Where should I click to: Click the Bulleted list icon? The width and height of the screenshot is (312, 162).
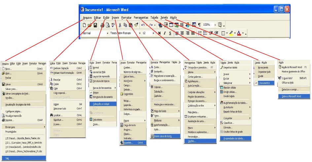click(205, 33)
